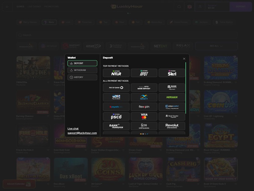Viewport: 254px width, 191px height.
Task: Open the hamburger menu in header
Action: coord(7,7)
